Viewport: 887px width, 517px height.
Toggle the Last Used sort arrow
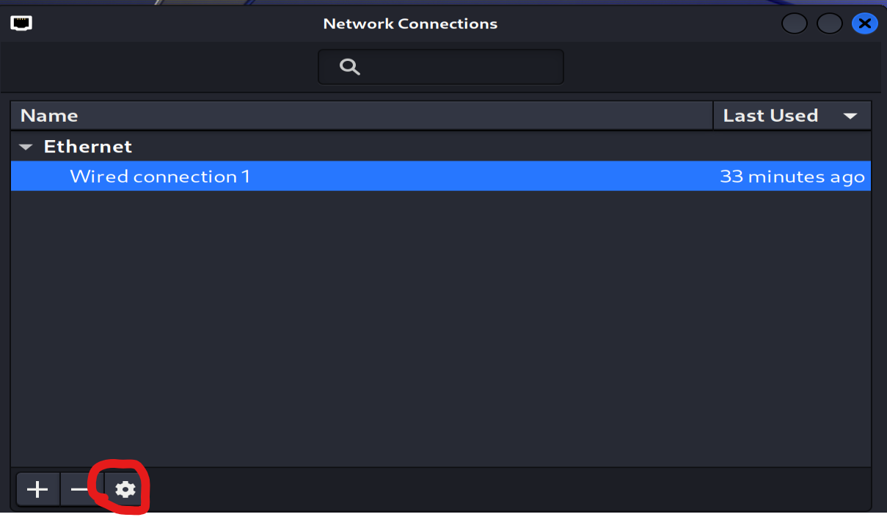[850, 116]
